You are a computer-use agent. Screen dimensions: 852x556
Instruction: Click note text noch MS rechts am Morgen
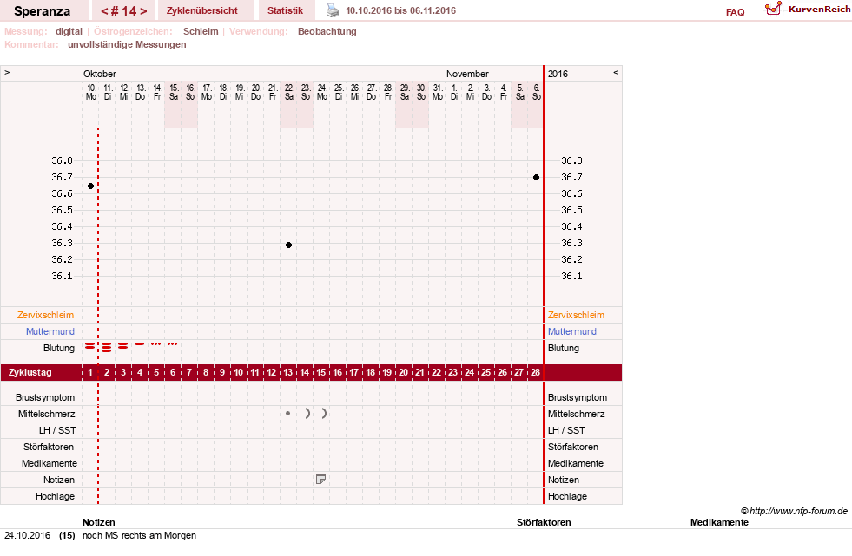pos(139,535)
